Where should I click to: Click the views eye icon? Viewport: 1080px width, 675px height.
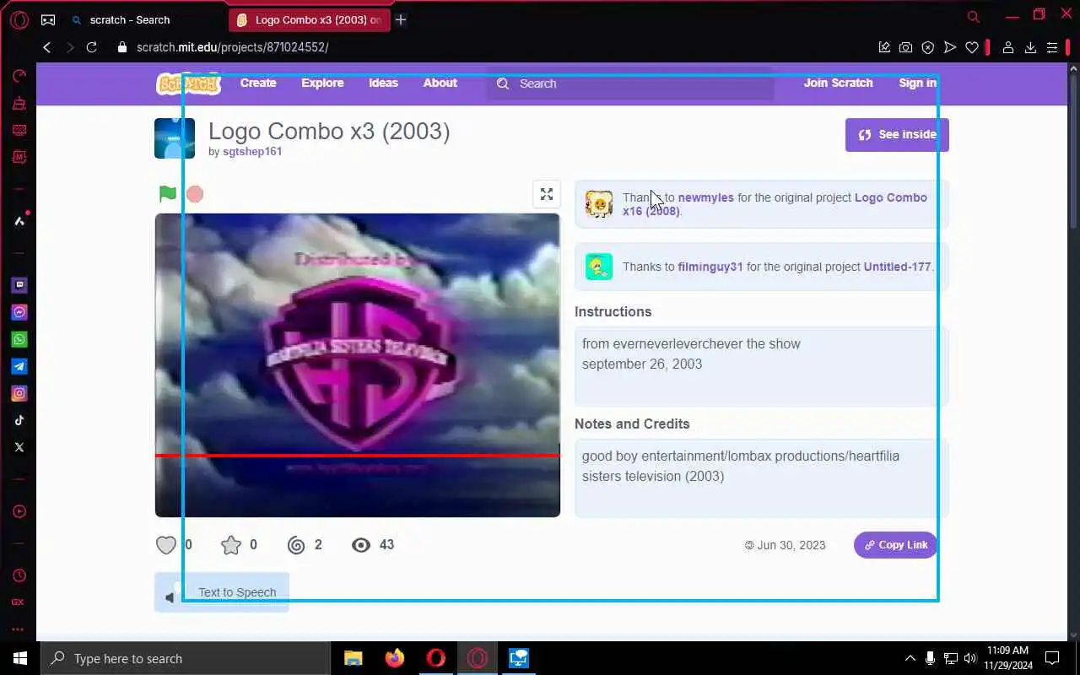(x=361, y=545)
